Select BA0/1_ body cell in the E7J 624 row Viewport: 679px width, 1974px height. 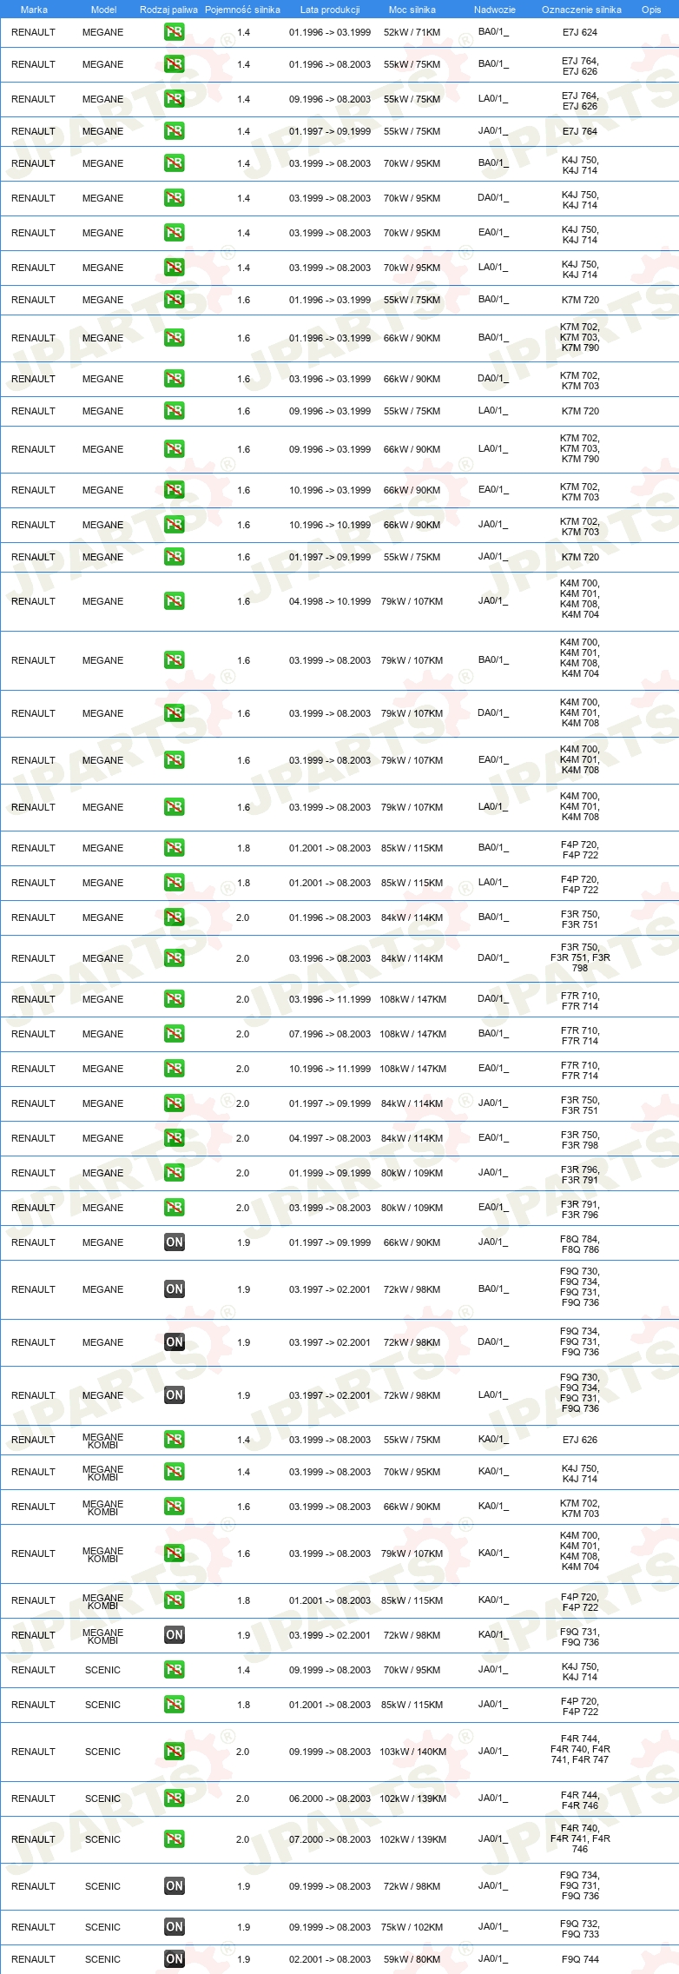click(x=493, y=31)
